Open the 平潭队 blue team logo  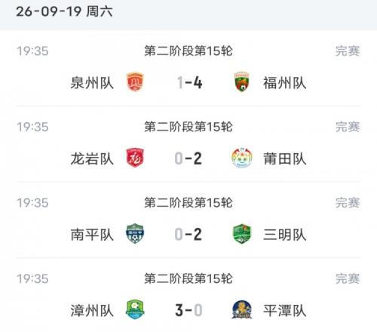pyautogui.click(x=242, y=309)
